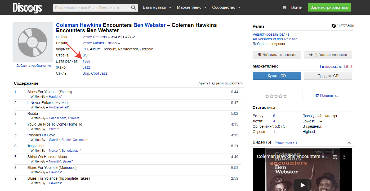Play the Coleman Hawkins video
This screenshot has height=191, width=370.
click(302, 185)
